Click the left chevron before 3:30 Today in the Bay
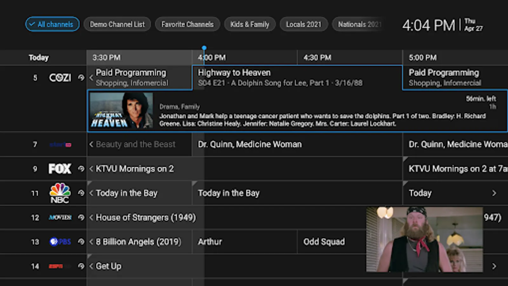This screenshot has height=286, width=508. coord(91,193)
